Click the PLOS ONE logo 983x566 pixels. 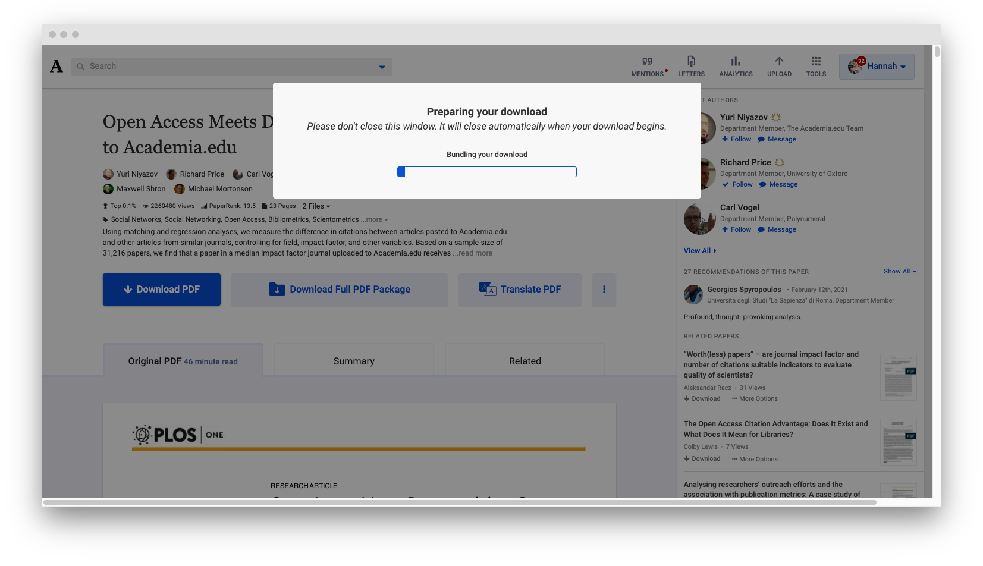coord(178,435)
